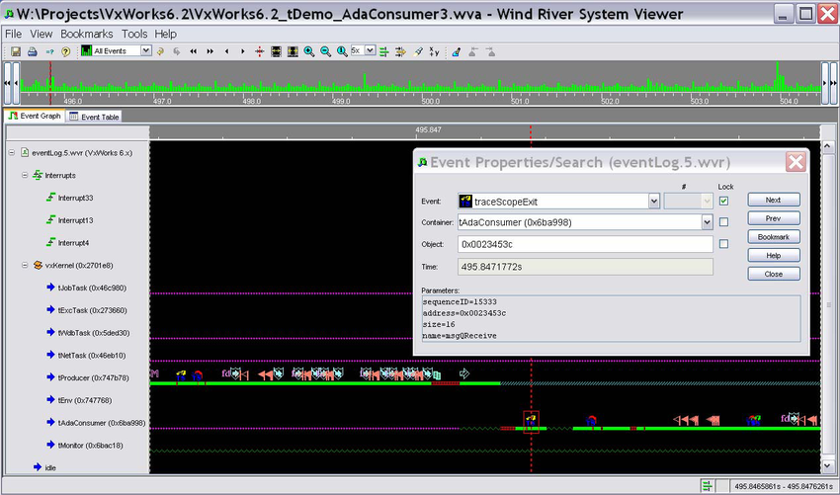The height and width of the screenshot is (495, 840).
Task: Click the Bookmark button in dialog
Action: (x=774, y=237)
